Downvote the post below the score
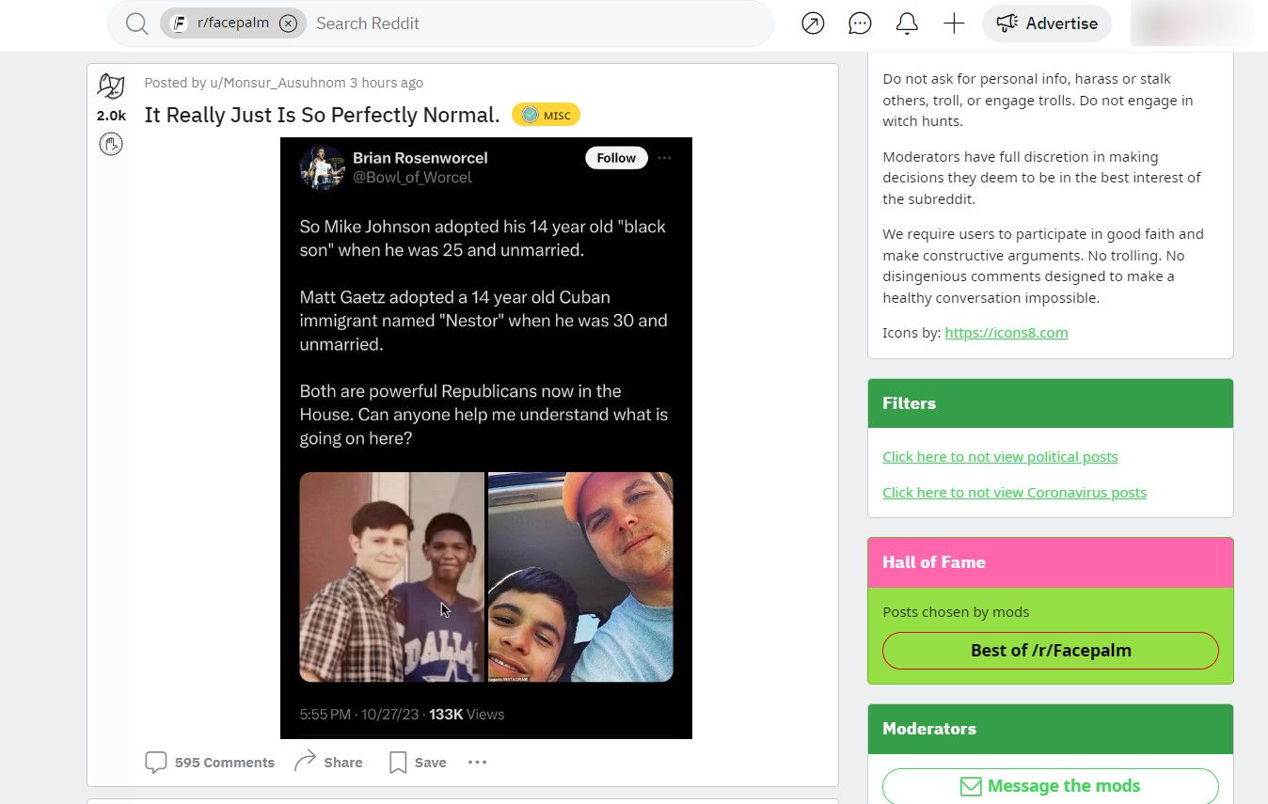This screenshot has width=1268, height=804. click(111, 145)
